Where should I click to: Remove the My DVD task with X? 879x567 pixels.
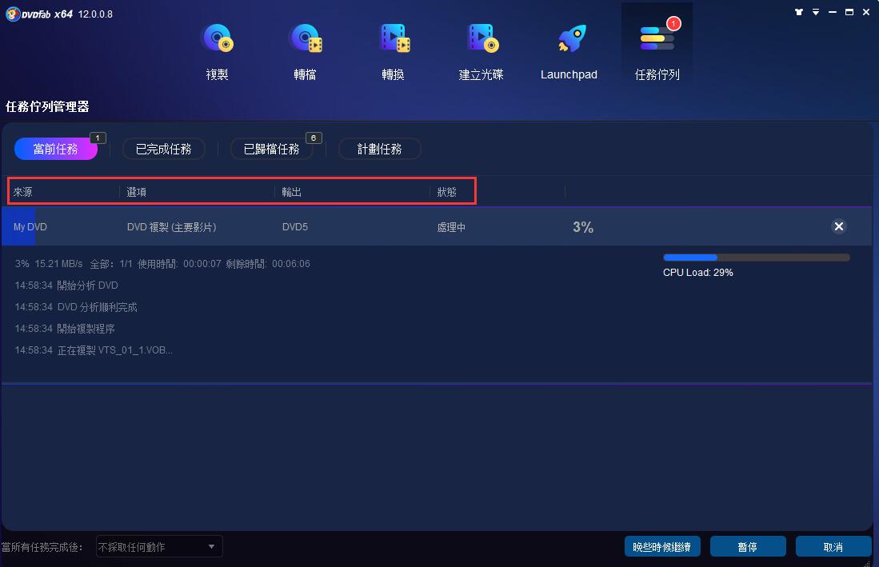pyautogui.click(x=838, y=226)
